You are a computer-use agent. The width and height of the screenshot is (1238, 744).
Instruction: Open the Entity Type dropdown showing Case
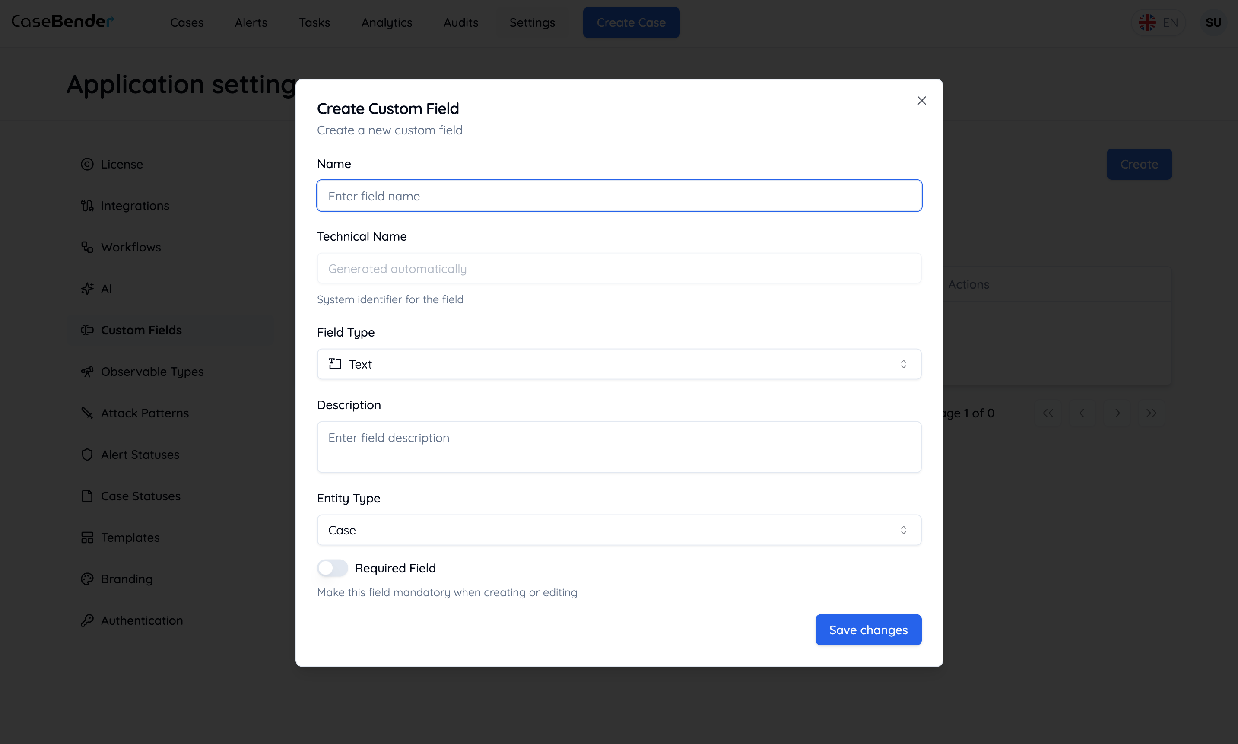tap(619, 530)
